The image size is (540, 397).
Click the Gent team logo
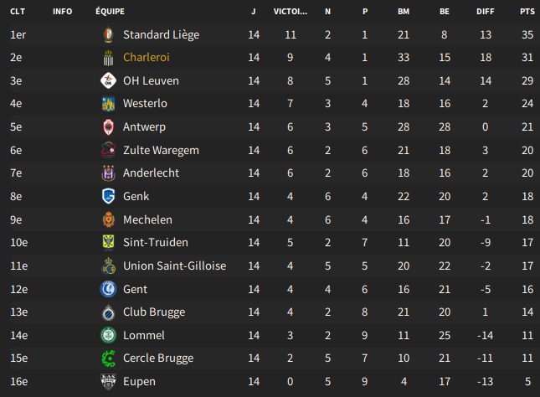click(109, 289)
